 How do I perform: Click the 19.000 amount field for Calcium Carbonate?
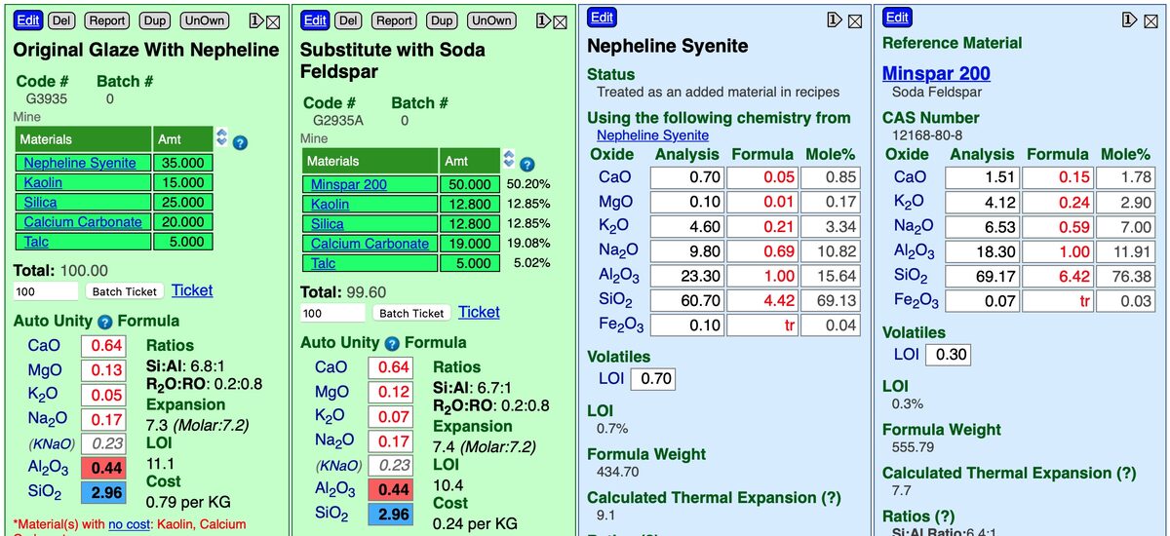(470, 244)
